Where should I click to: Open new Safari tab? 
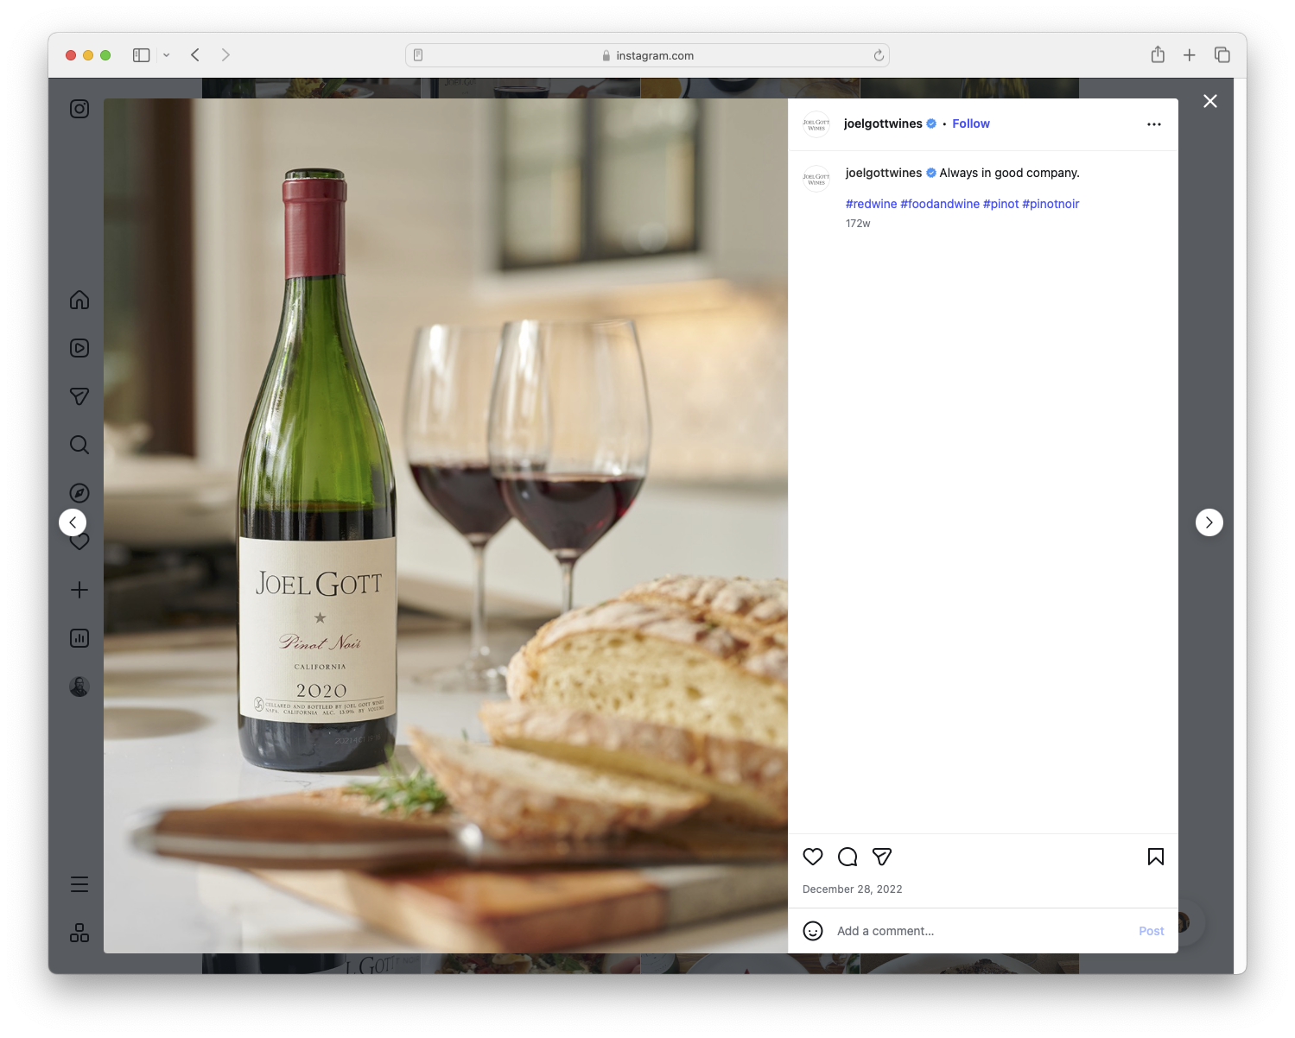tap(1190, 55)
